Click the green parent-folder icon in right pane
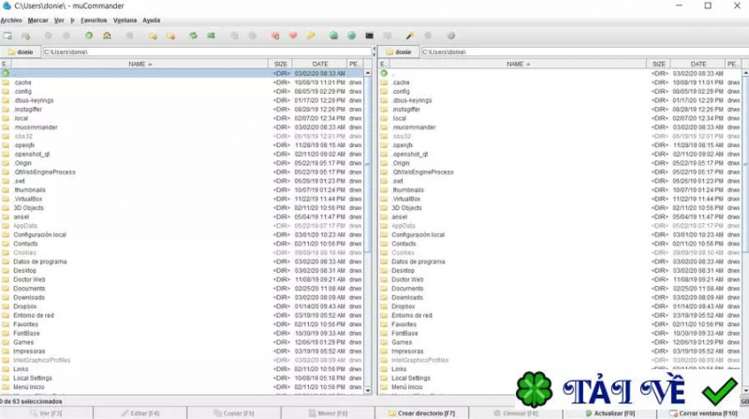This screenshot has height=419, width=749. click(x=384, y=73)
